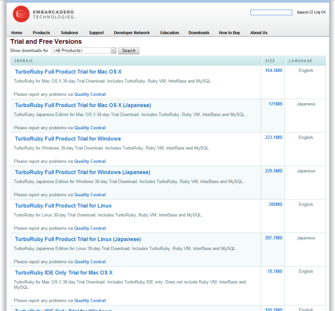Open TurboRuby Full Product Trial for Windows
Viewport: 335px width, 311px height.
pos(68,138)
